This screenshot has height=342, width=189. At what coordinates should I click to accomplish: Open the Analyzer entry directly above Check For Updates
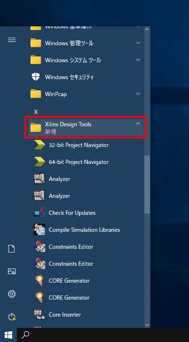(86, 196)
